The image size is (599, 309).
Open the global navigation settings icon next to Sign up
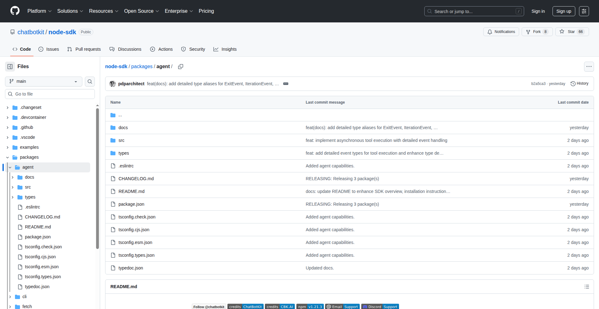pos(584,11)
